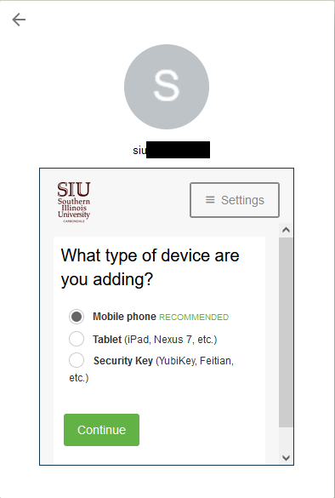Click the scrollbar up arrow
Screen dimensions: 335x498
click(x=287, y=230)
